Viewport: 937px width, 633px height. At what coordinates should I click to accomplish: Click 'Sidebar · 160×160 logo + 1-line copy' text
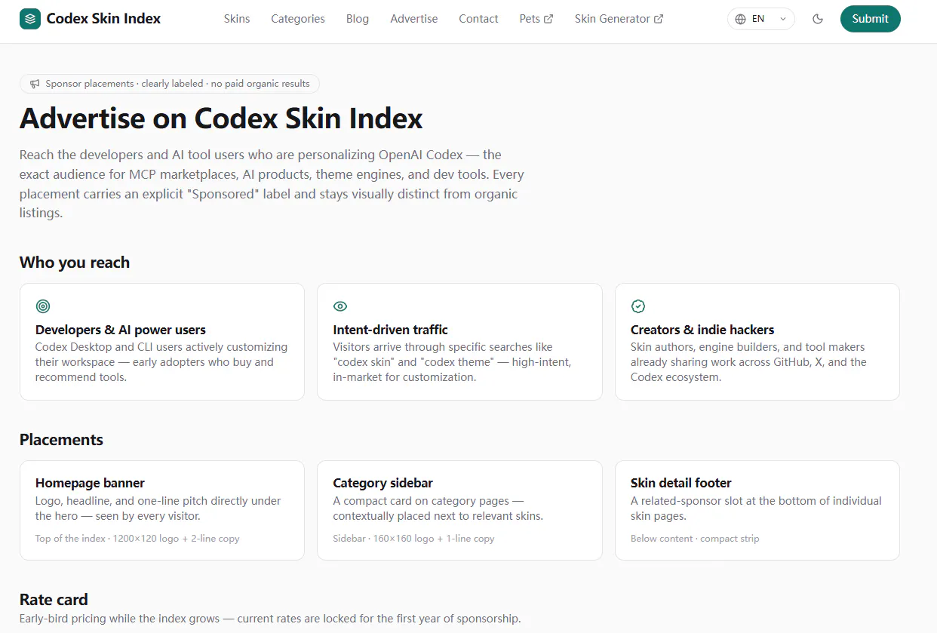413,539
